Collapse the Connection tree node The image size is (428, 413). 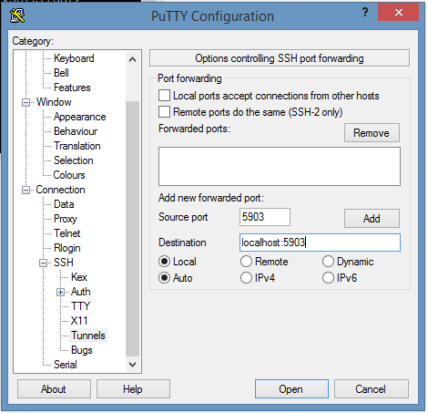[x=25, y=190]
